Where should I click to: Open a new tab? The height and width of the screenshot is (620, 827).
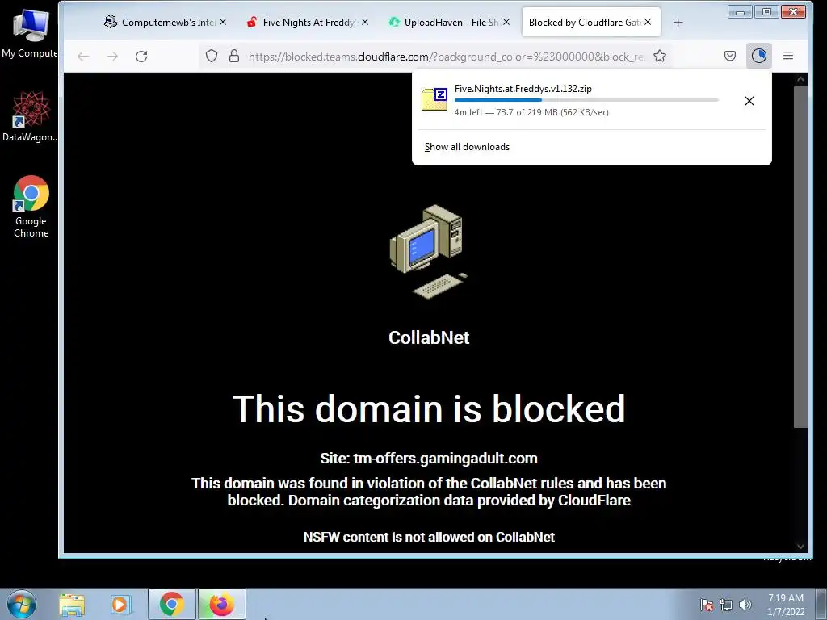(x=678, y=22)
